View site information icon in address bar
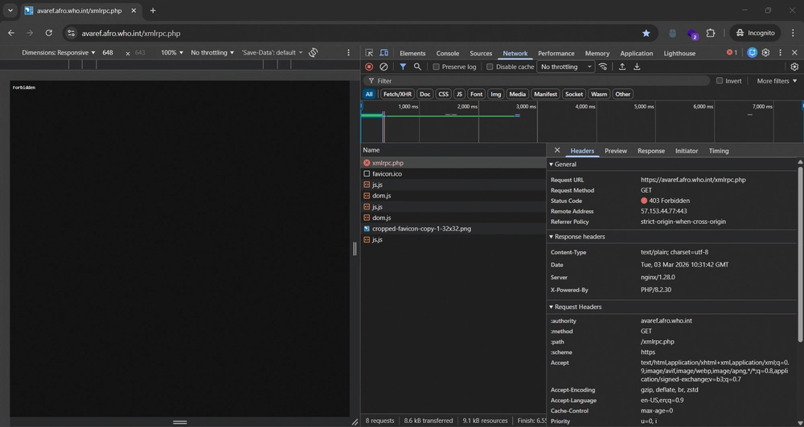 point(72,33)
